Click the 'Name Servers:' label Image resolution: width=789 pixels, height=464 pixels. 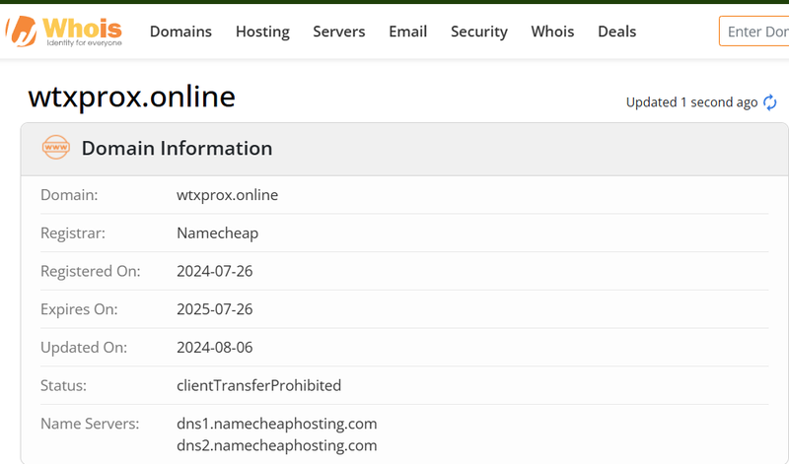(90, 424)
